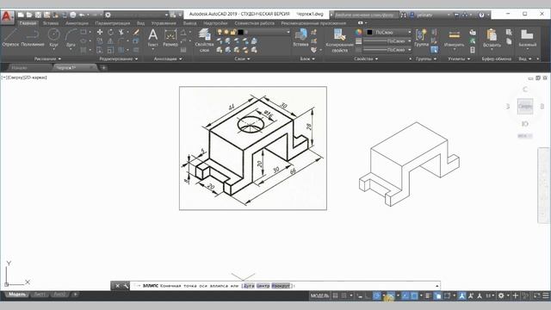Toggle snap mode in status bar
551x310 pixels.
tap(344, 295)
